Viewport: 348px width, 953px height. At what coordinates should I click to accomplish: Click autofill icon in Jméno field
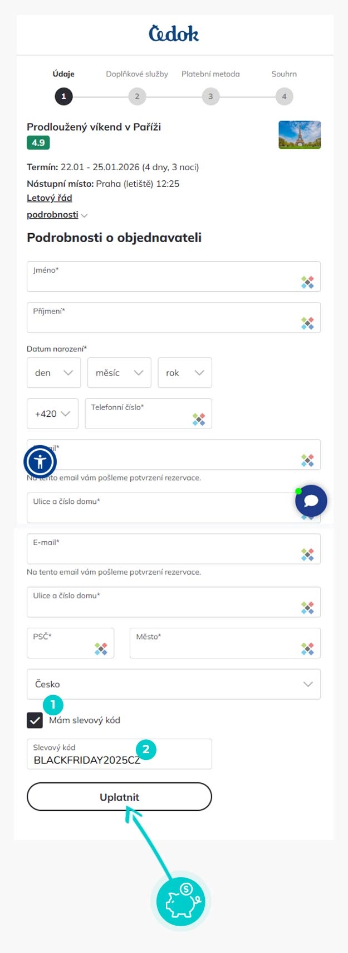[307, 282]
